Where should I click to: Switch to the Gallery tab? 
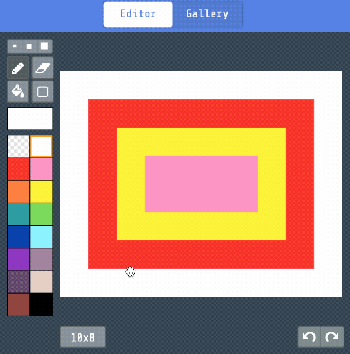208,14
